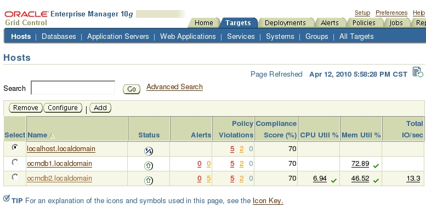Image resolution: width=426 pixels, height=213 pixels.
Task: Click localhost critical policy violations 5
Action: 232,149
